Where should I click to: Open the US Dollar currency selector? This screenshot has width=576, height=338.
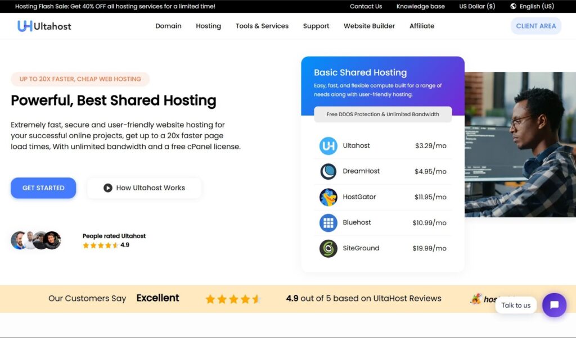(477, 6)
